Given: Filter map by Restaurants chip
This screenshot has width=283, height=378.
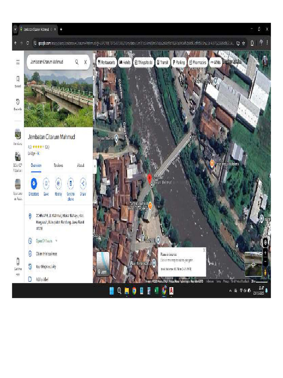Looking at the screenshot, I should [106, 63].
